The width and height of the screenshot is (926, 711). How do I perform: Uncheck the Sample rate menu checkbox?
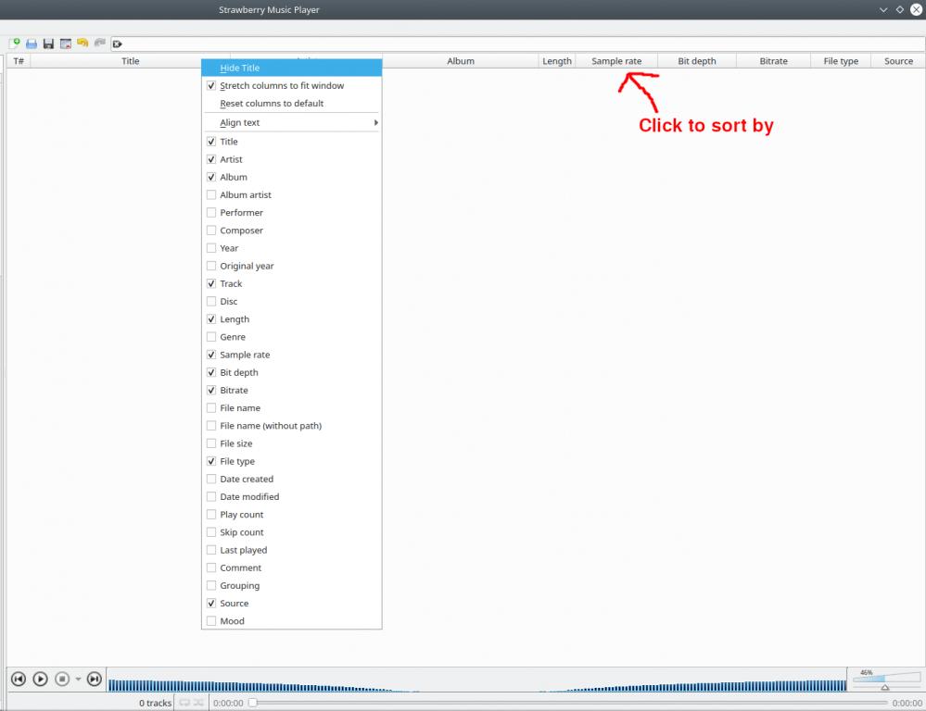coord(211,355)
